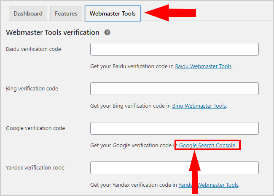Click the Google verification code label

point(35,128)
